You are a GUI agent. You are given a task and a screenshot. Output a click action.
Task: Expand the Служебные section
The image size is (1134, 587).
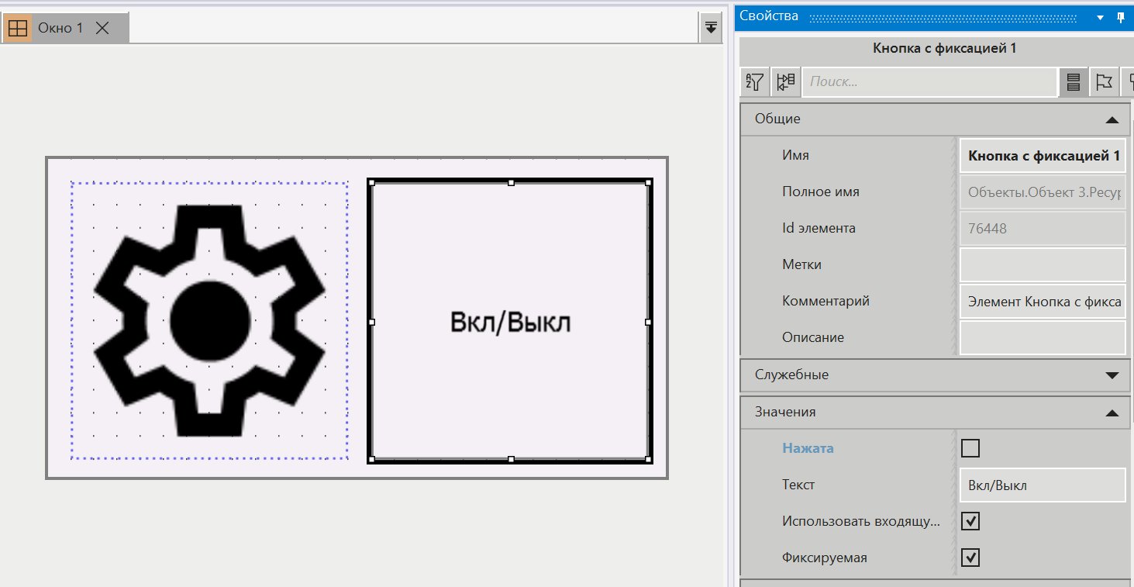(1112, 375)
